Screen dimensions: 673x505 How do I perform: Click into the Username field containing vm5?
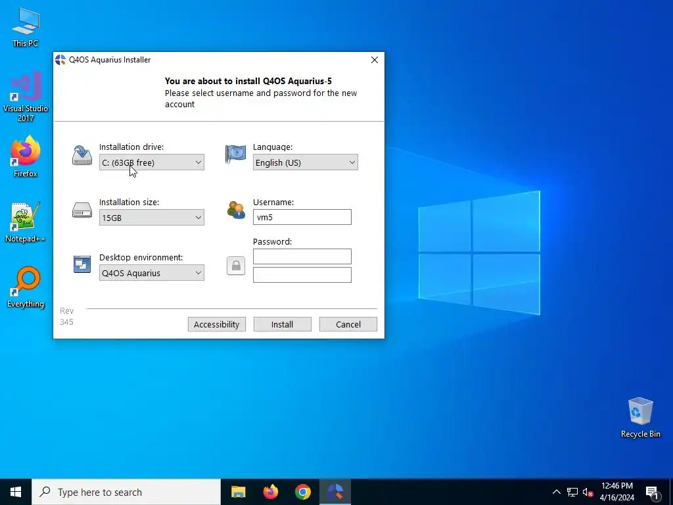pos(302,217)
